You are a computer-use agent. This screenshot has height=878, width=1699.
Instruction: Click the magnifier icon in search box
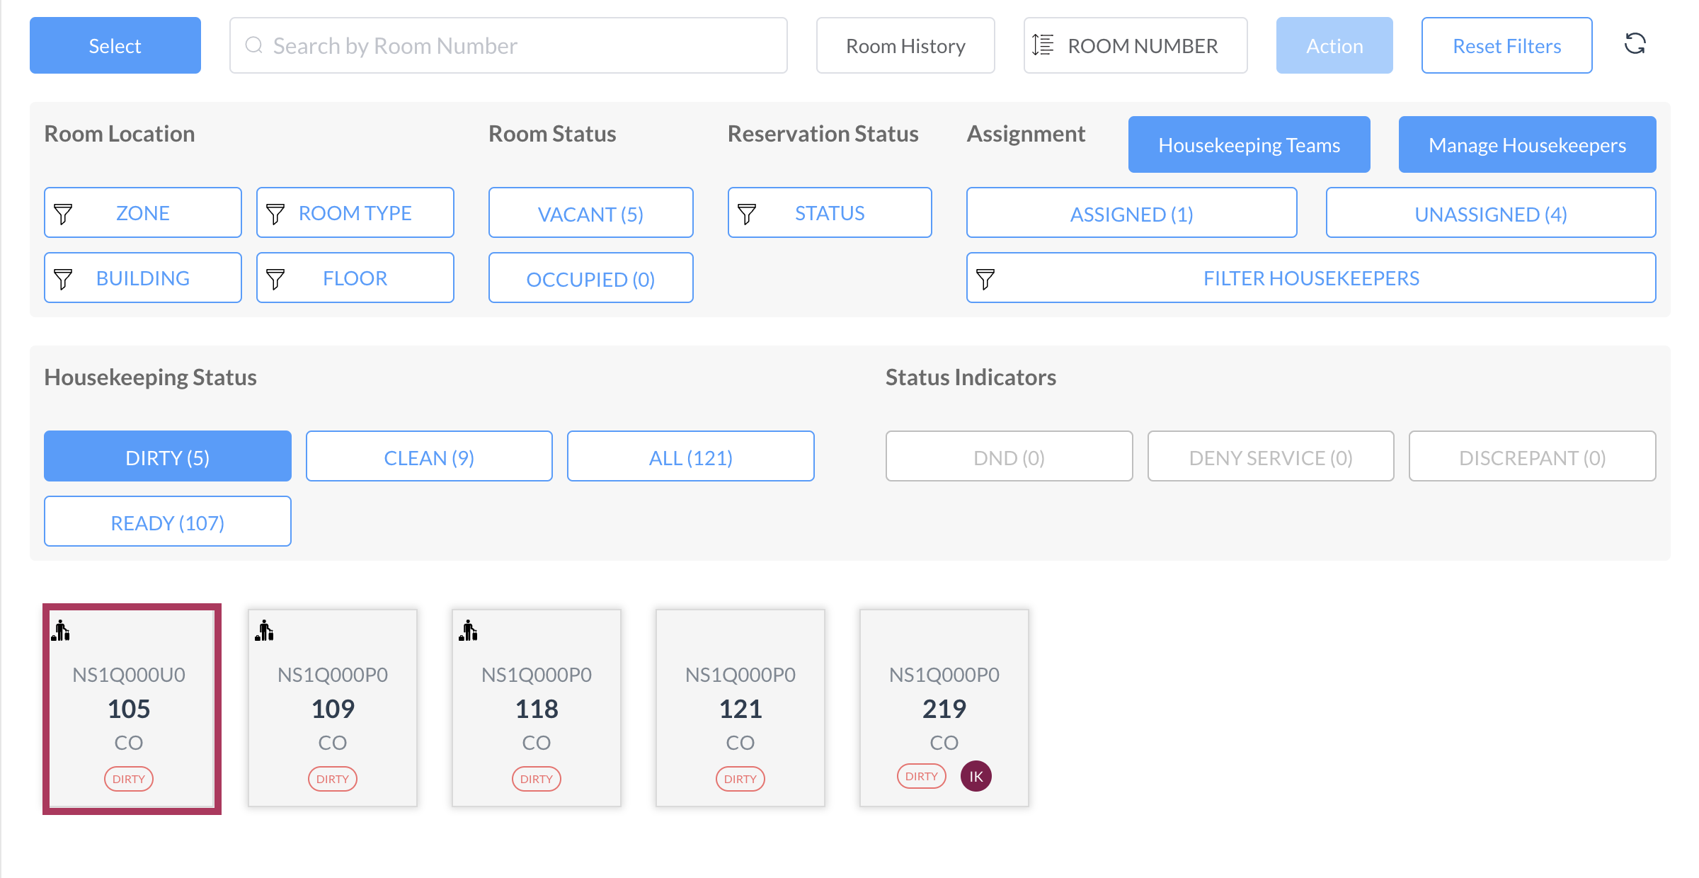(x=253, y=45)
